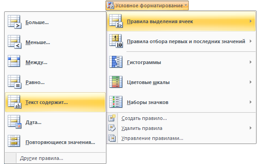Click the Наборы значков icon set icon

coord(116,102)
